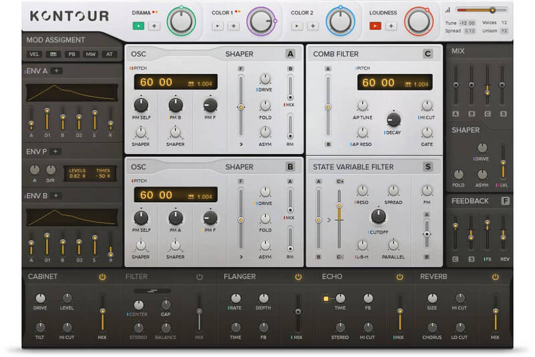Image resolution: width=535 pixels, height=357 pixels.
Task: Click the red Loudness play button
Action: pos(375,25)
